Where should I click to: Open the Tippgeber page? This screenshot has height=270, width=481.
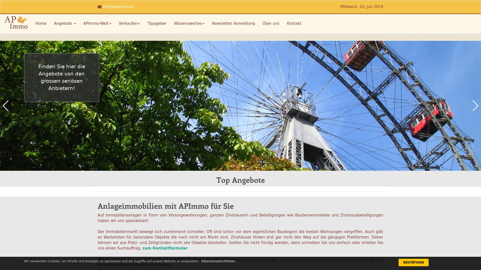157,23
